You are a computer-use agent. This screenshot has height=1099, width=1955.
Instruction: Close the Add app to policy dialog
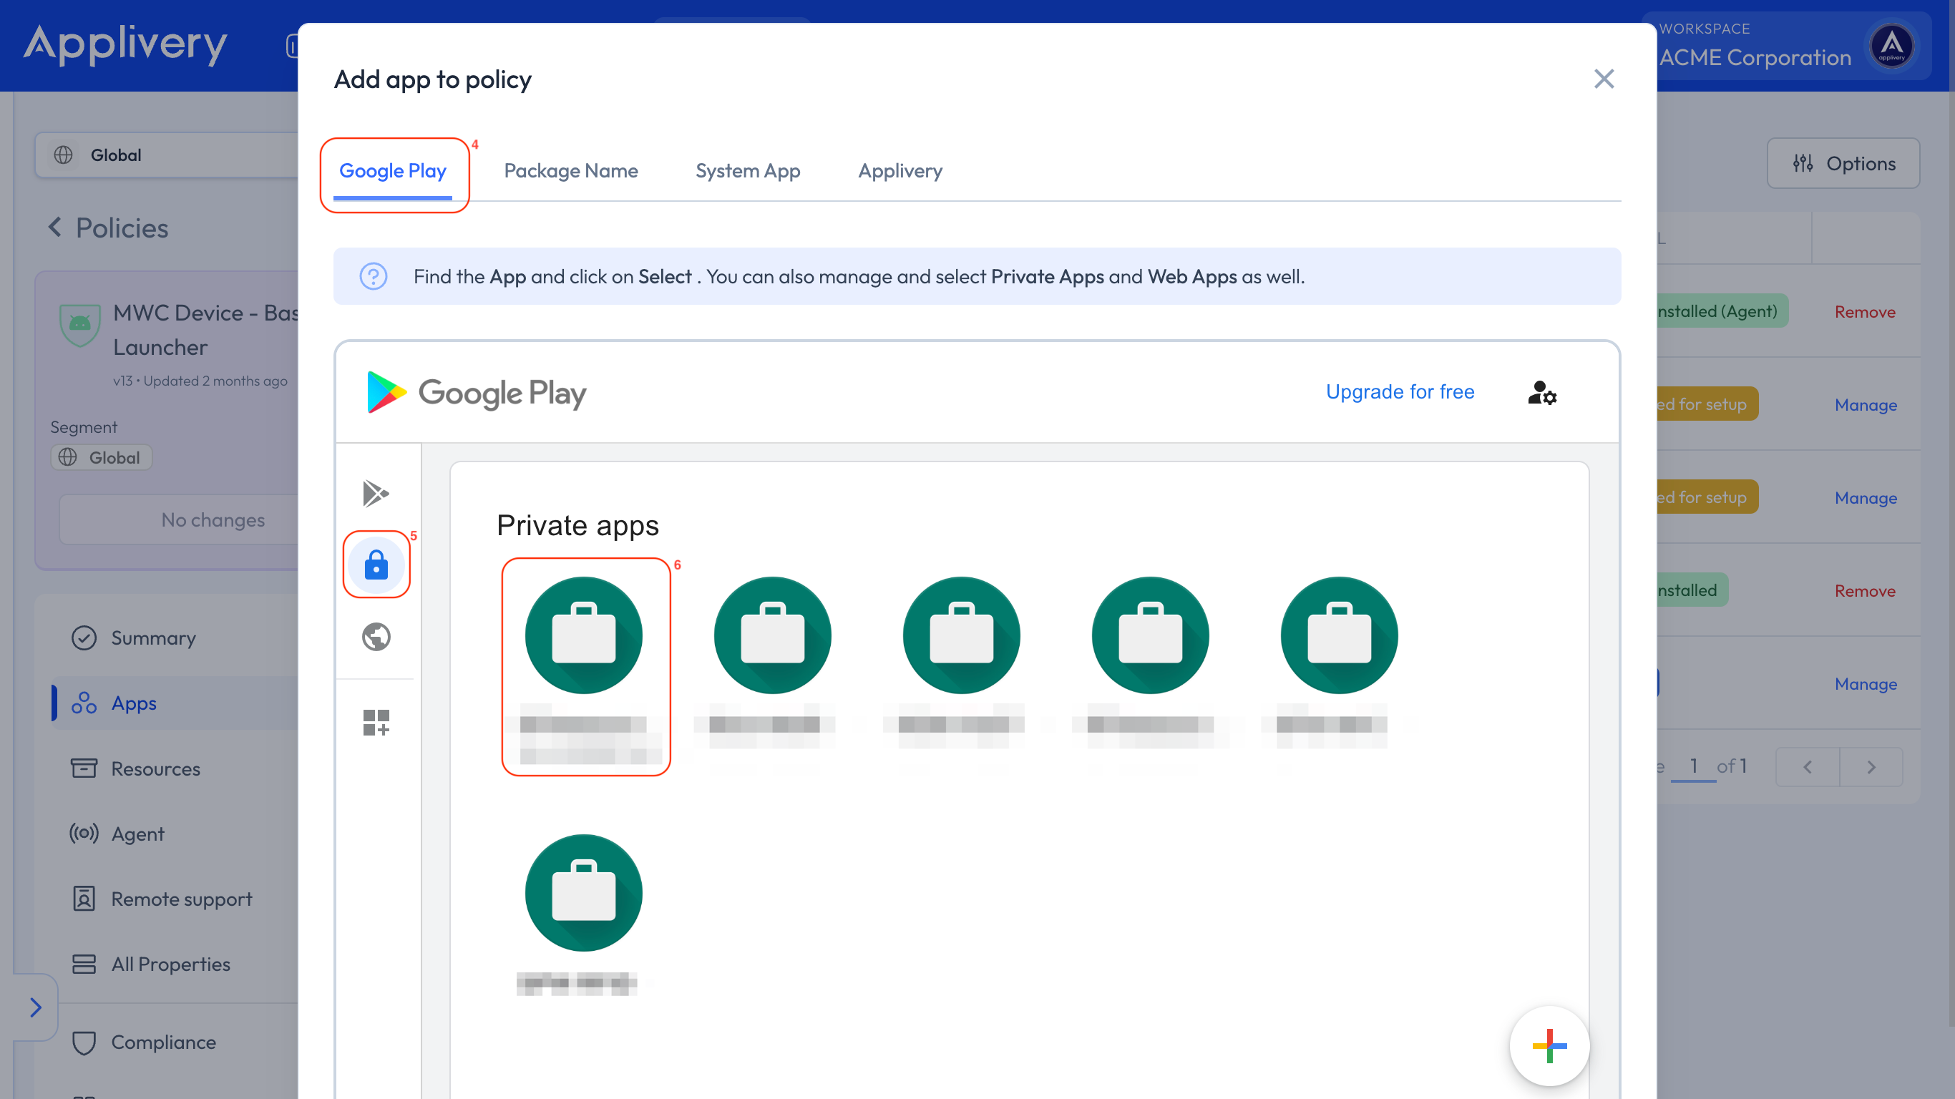pyautogui.click(x=1604, y=79)
